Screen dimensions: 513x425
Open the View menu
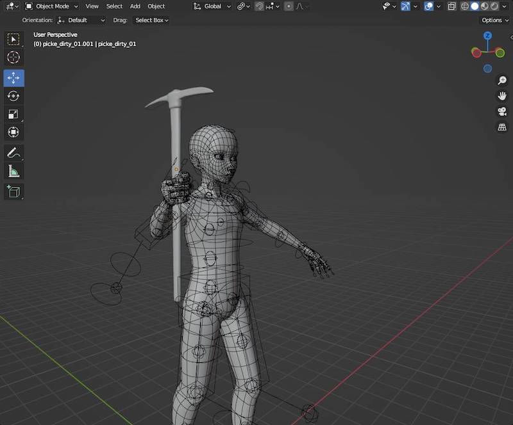click(92, 6)
